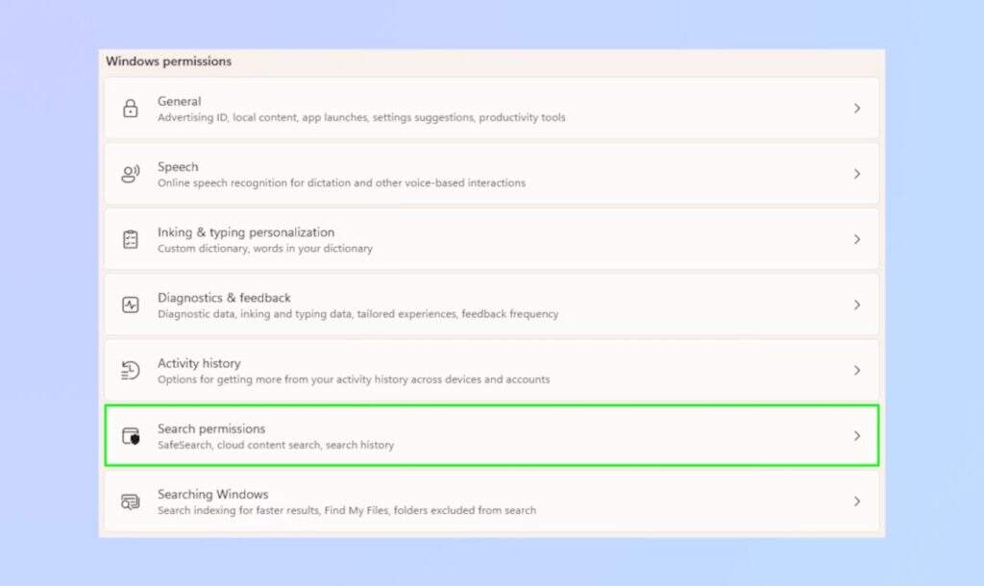Expand Speech using its chevron arrow
Screen dimensions: 984x586
(856, 174)
